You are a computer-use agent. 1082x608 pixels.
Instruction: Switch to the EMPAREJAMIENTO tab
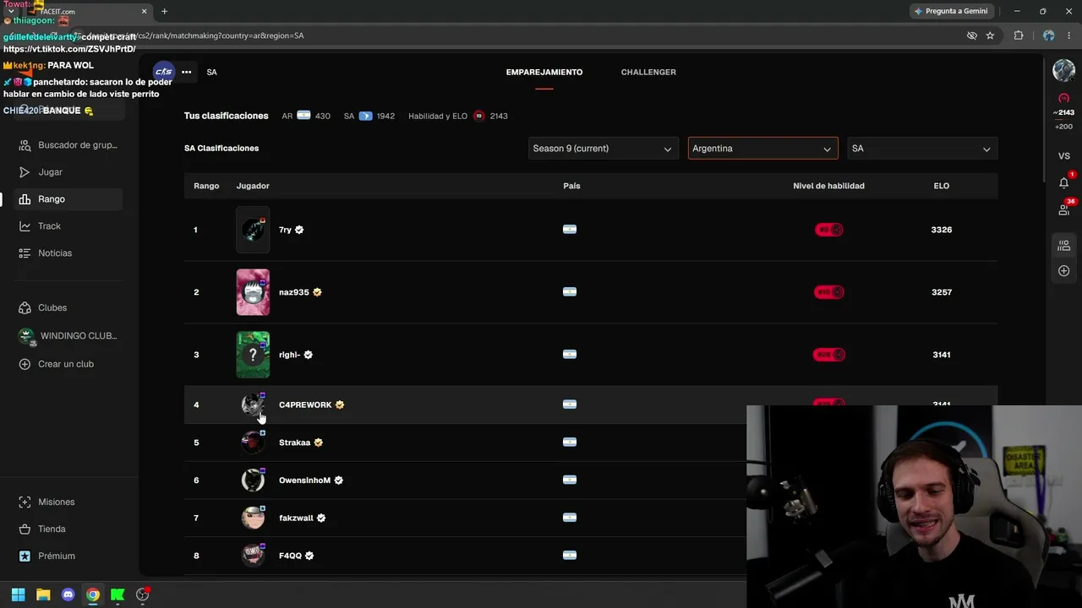[544, 72]
